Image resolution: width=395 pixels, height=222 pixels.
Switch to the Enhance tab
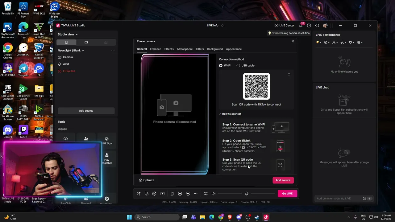point(156,49)
